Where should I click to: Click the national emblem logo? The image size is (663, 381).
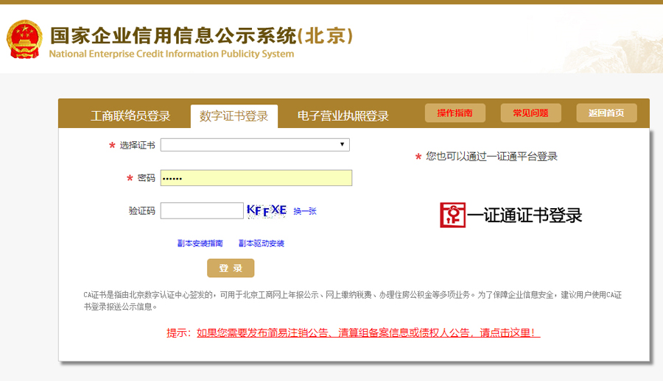pos(24,39)
